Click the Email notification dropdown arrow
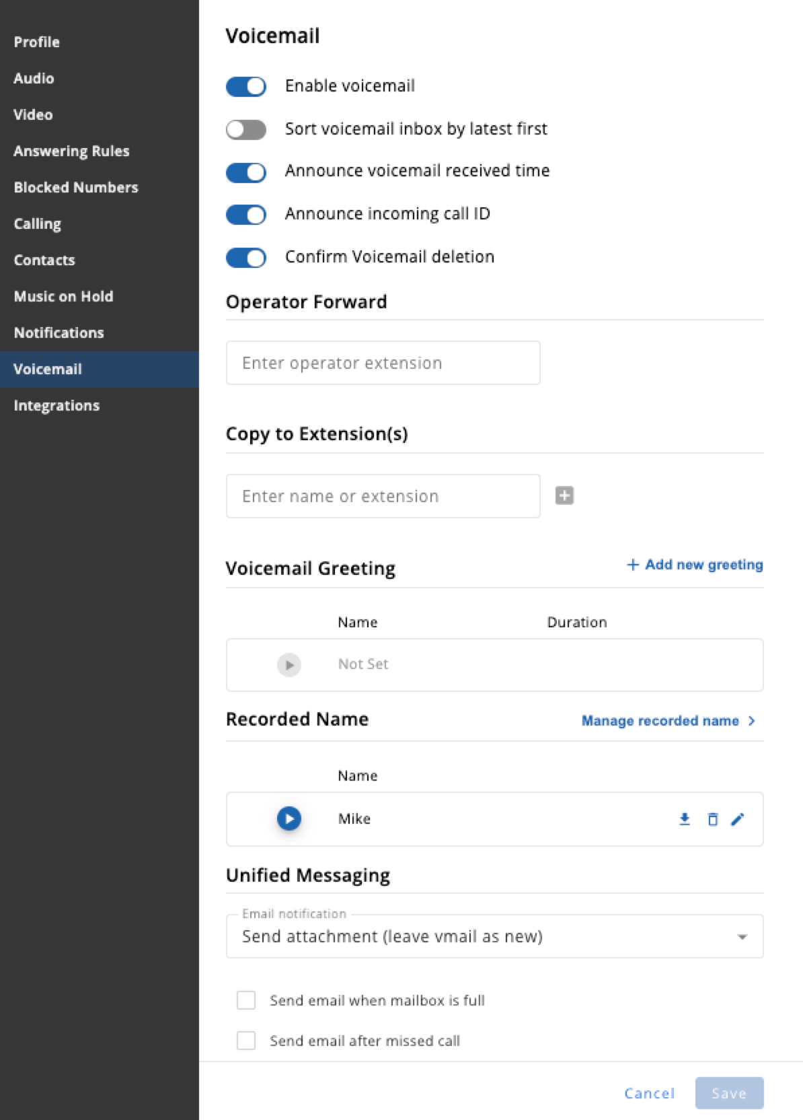This screenshot has width=803, height=1120. (742, 937)
